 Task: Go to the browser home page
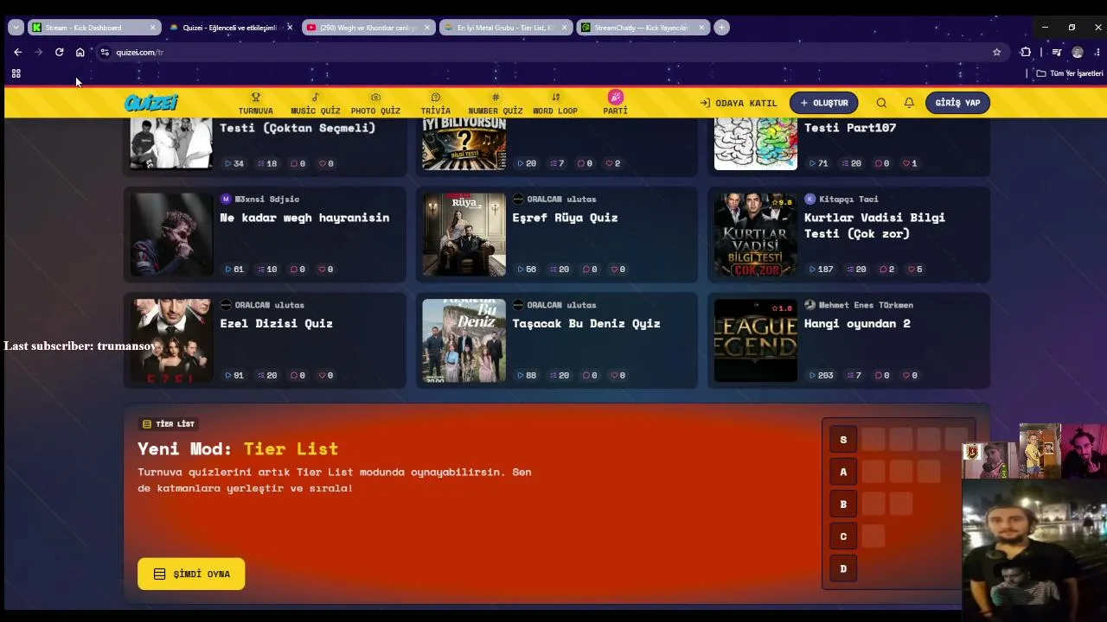point(80,52)
